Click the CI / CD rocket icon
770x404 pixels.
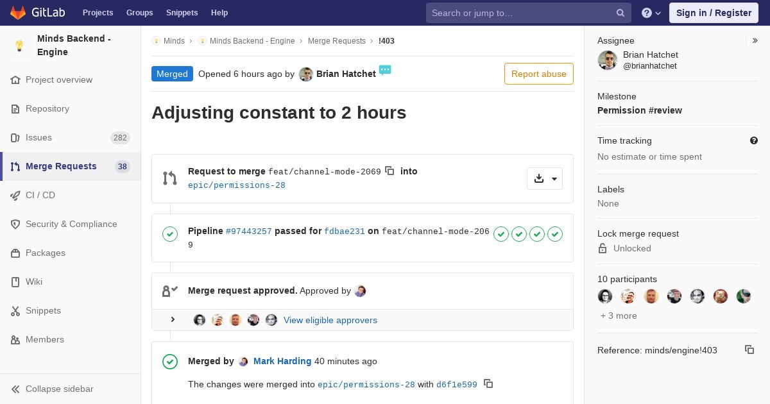(15, 196)
